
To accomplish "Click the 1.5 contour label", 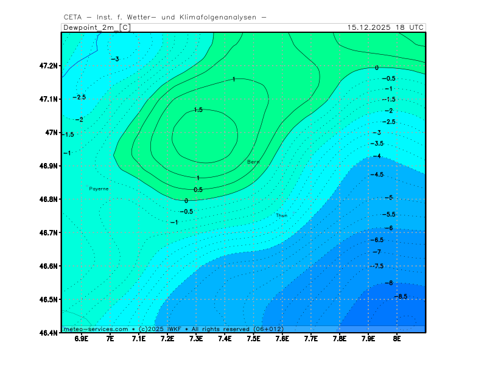I will tap(198, 109).
